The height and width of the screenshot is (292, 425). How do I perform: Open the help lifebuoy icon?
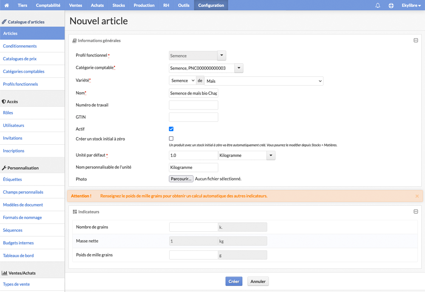coord(391,6)
